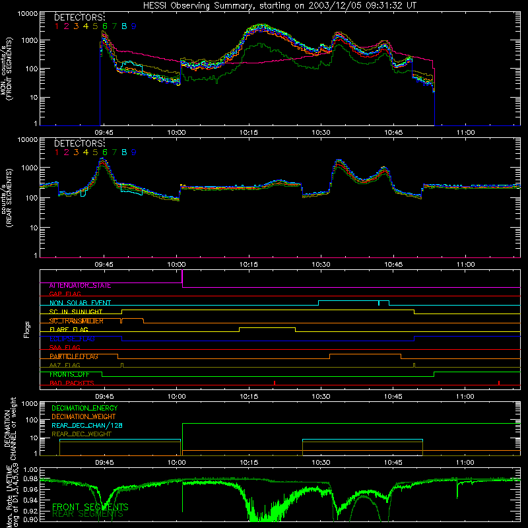Click detector number 1 in rear segments legend
The image size is (528, 528).
point(57,152)
